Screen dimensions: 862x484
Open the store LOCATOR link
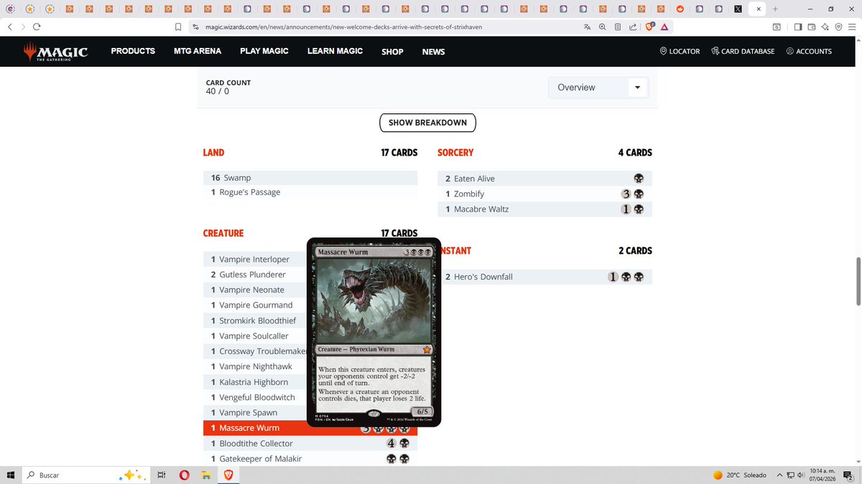click(x=680, y=51)
